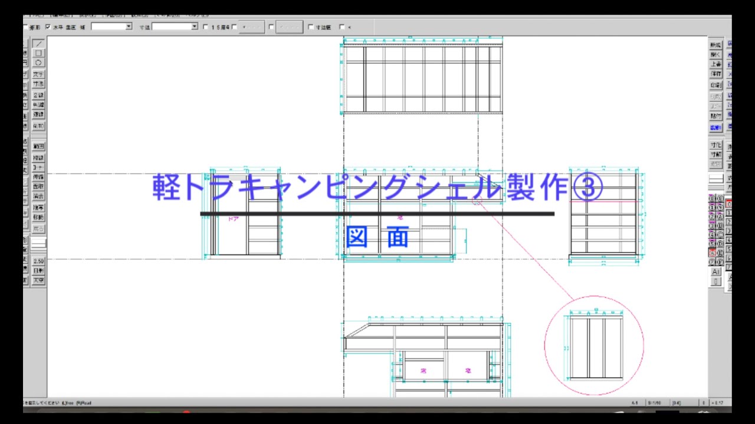The height and width of the screenshot is (424, 755).
Task: Open the 傾き angle dropdown list
Action: pos(129,26)
